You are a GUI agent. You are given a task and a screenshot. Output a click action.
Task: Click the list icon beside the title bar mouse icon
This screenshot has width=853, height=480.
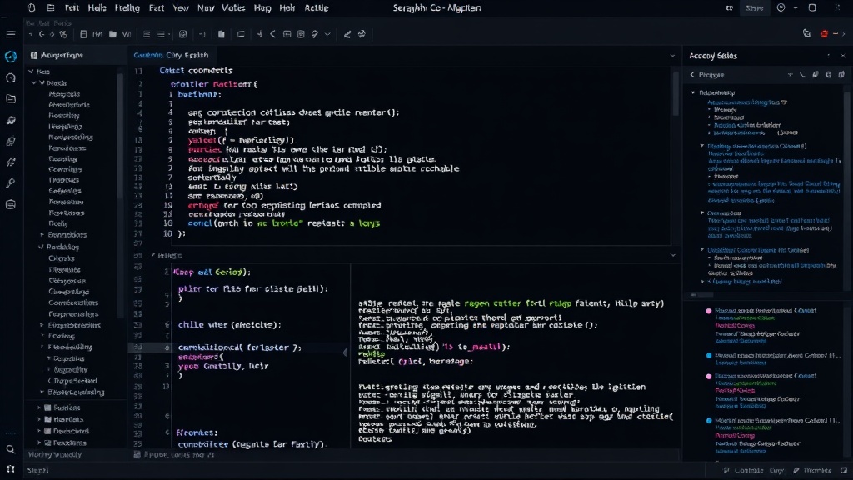(x=51, y=7)
